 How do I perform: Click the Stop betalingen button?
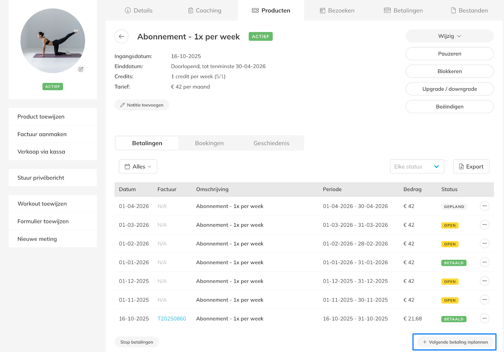pyautogui.click(x=137, y=342)
